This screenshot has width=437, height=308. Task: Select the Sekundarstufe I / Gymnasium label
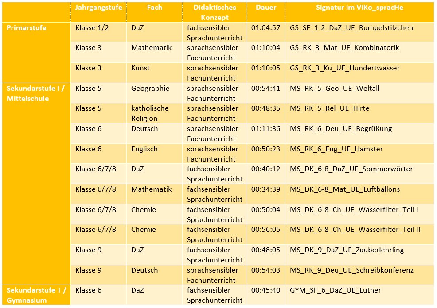coord(36,295)
